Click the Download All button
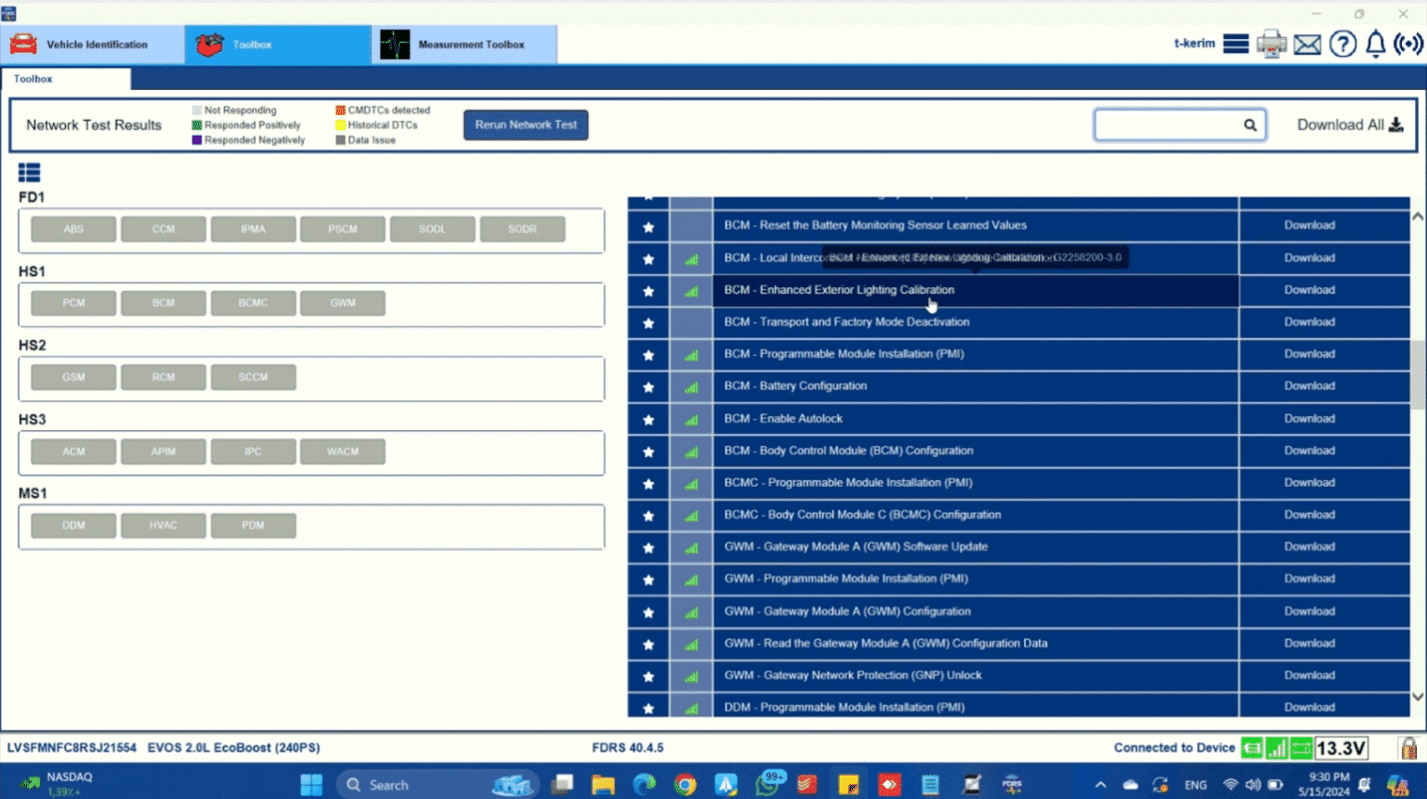This screenshot has height=799, width=1427. pyautogui.click(x=1349, y=125)
